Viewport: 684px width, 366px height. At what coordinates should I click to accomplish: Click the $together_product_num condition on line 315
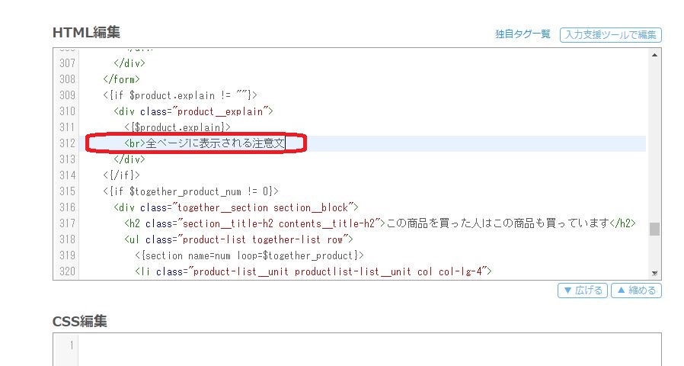(x=190, y=191)
